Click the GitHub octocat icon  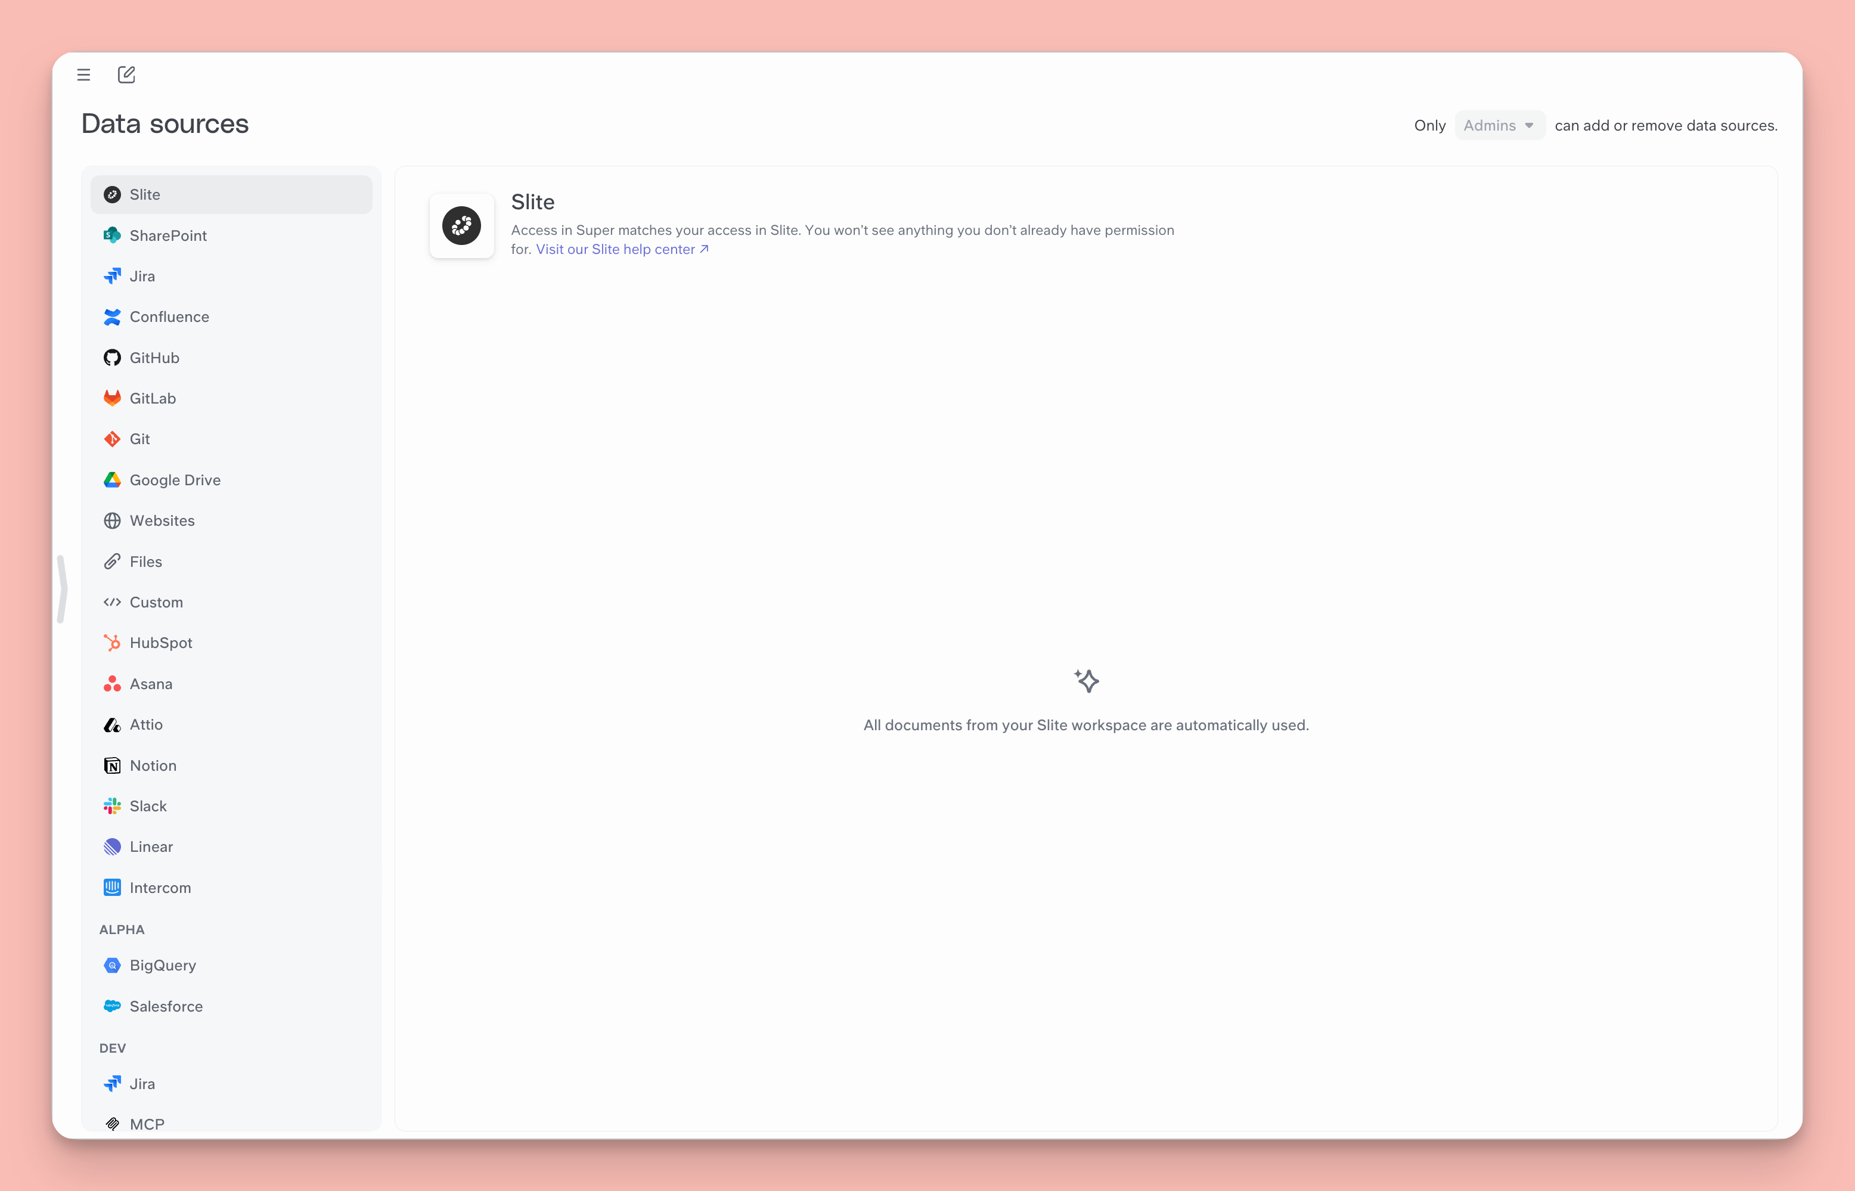(112, 357)
